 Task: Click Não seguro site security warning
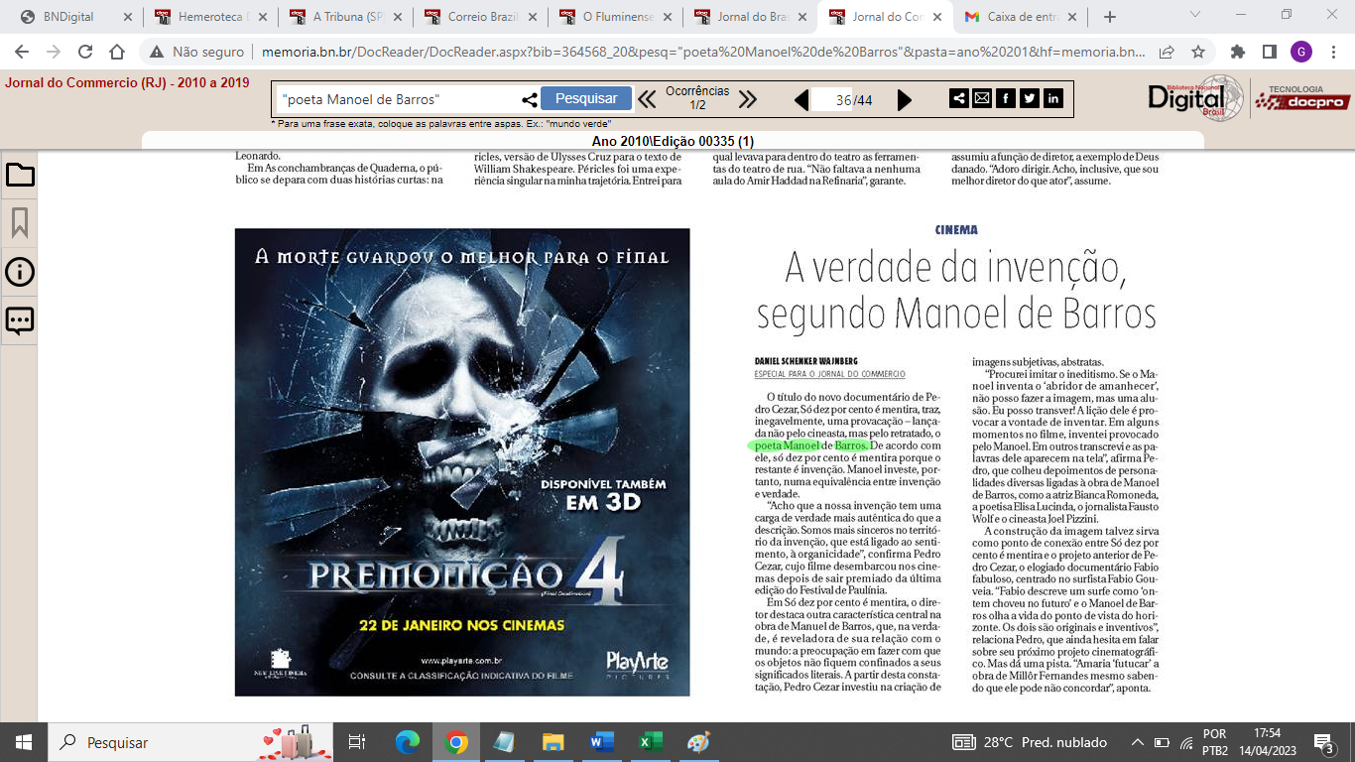point(195,52)
